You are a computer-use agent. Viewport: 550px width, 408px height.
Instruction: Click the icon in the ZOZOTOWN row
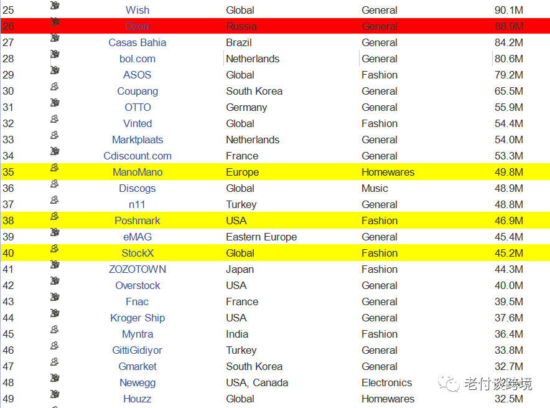tap(55, 265)
